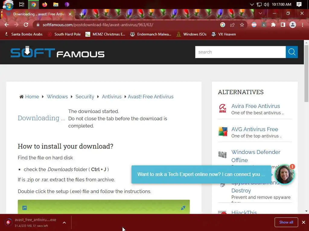Open the Destroy link in alternatives
The image size is (309, 231).
241,190
